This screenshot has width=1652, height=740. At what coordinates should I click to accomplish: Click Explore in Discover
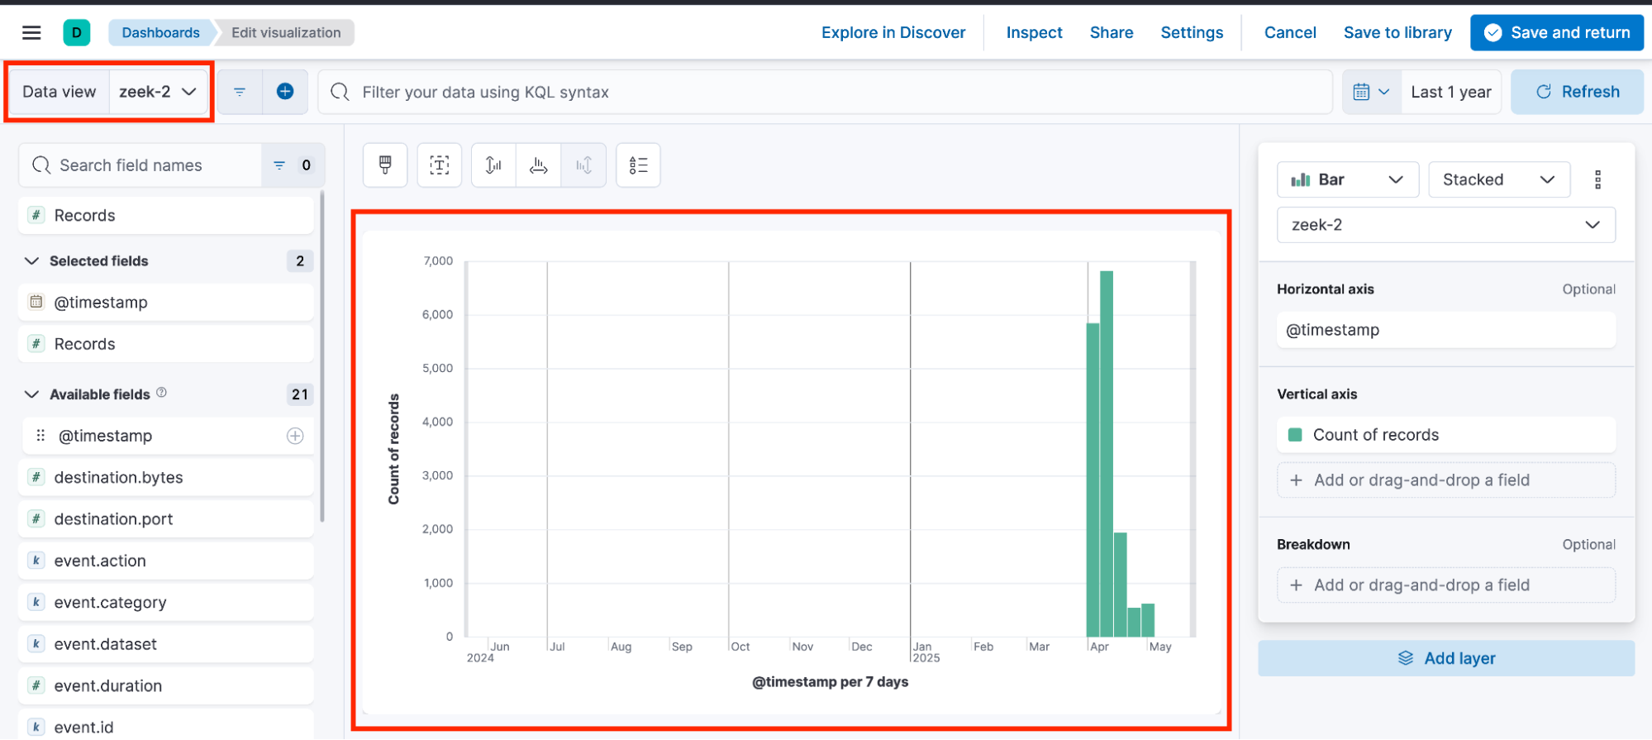[893, 32]
